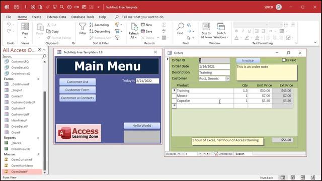
Task: Click the Today is date field
Action: pos(147,81)
